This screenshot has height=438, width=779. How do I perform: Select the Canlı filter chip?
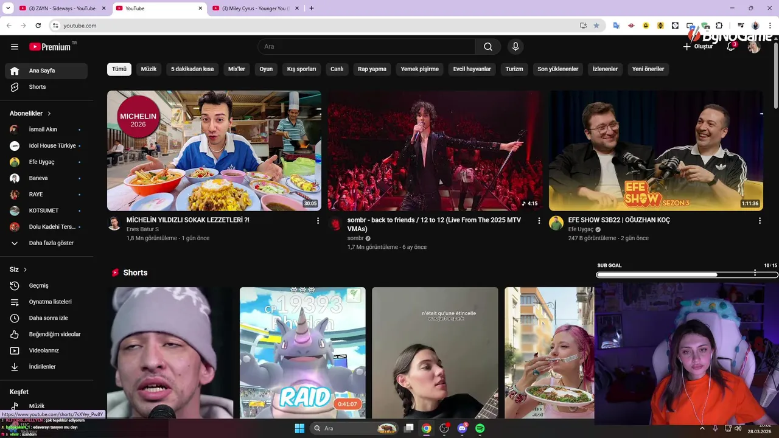click(337, 69)
